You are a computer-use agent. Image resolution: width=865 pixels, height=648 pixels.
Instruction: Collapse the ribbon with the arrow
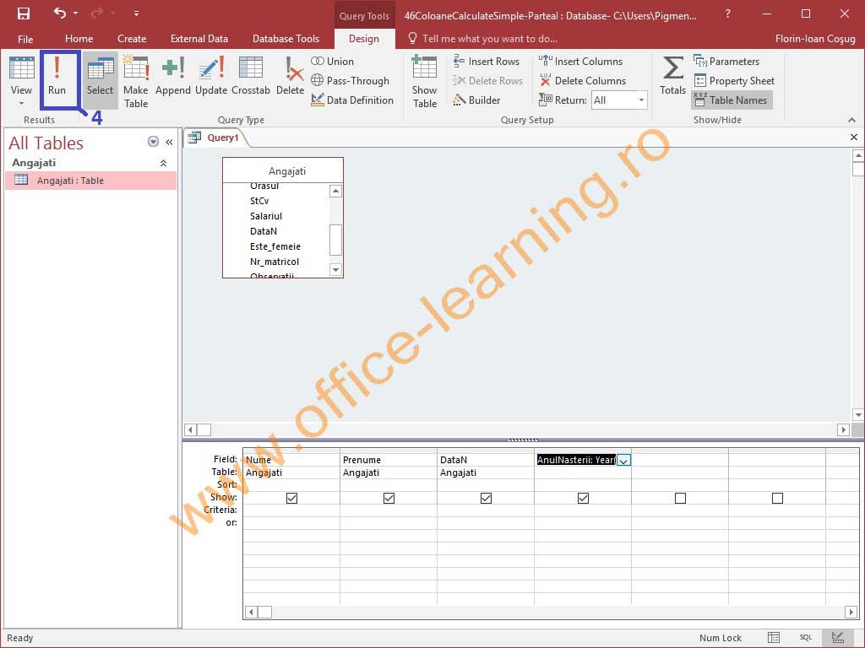(851, 120)
